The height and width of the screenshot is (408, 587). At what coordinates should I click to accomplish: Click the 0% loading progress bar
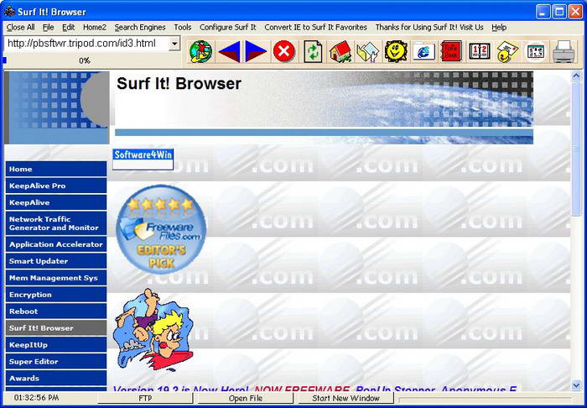[x=91, y=60]
